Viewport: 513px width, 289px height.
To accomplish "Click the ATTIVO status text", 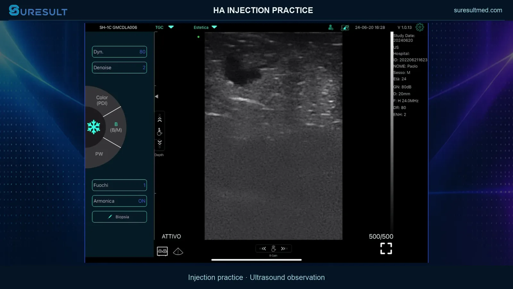I will (x=171, y=237).
